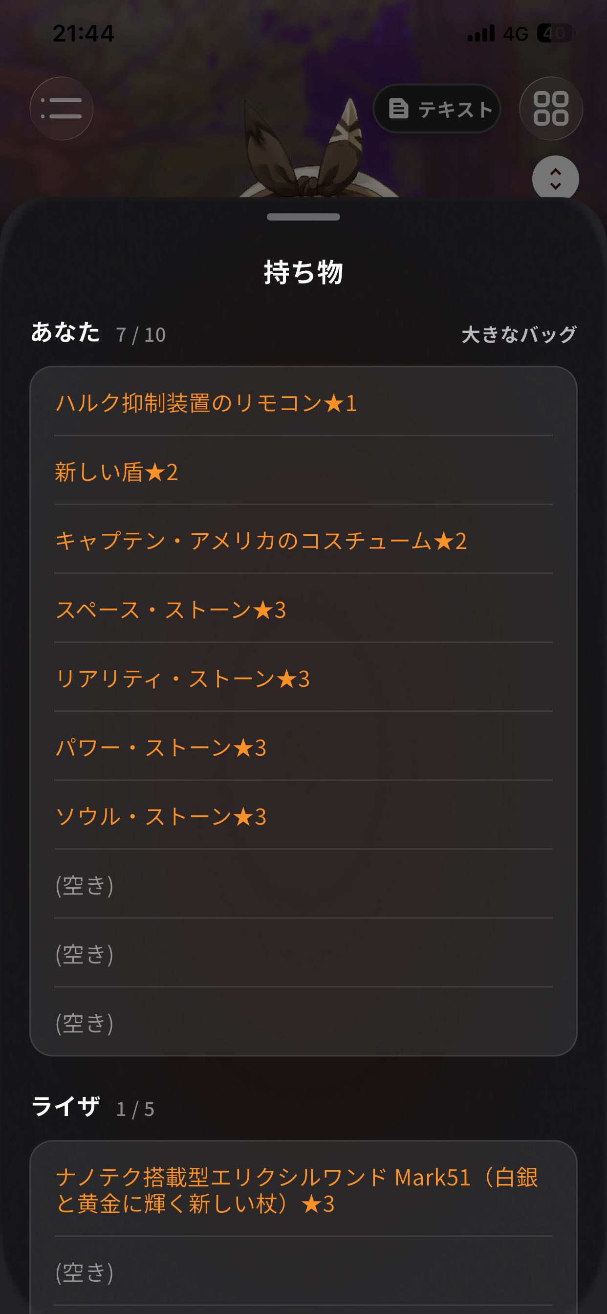Tap the four-square grid icon
The width and height of the screenshot is (607, 1314).
[x=551, y=108]
